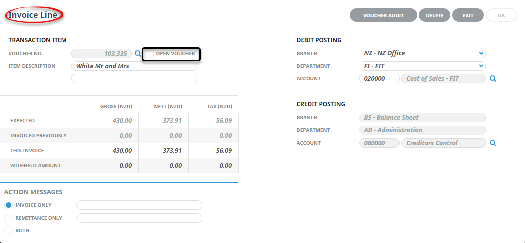The image size is (525, 243).
Task: Expand the debit Branch dropdown
Action: [x=422, y=53]
